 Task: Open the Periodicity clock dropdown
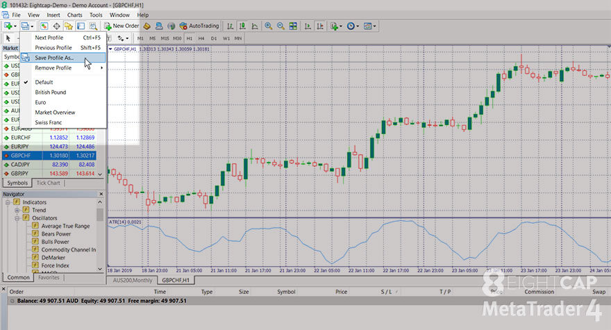pos(352,26)
